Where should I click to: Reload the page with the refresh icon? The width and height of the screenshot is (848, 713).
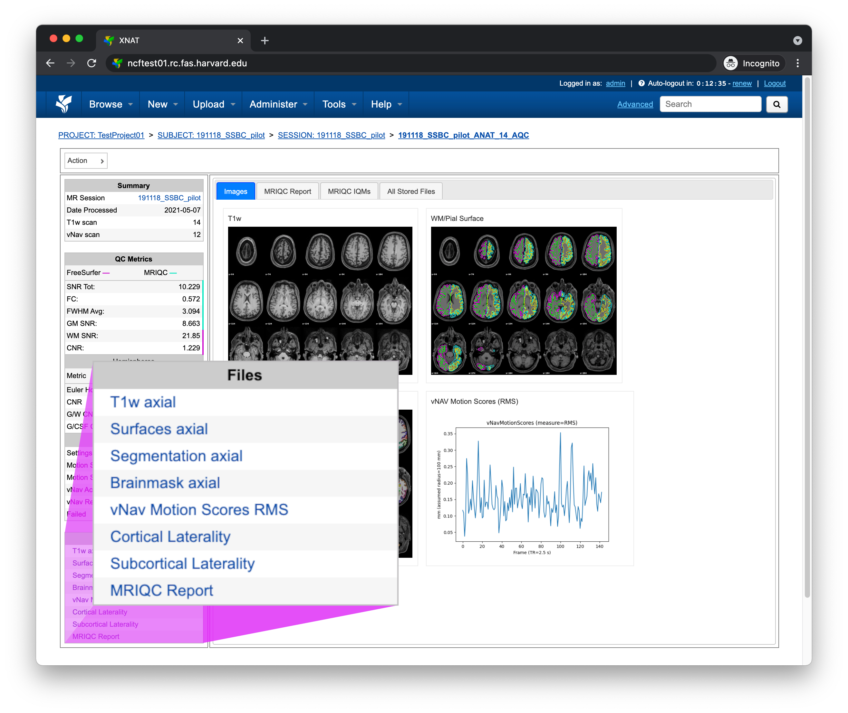tap(92, 63)
